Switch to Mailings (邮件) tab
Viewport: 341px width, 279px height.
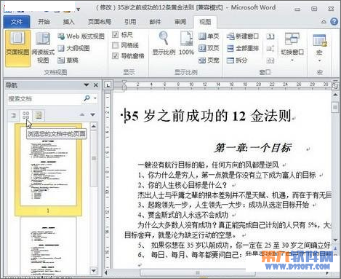coord(156,22)
